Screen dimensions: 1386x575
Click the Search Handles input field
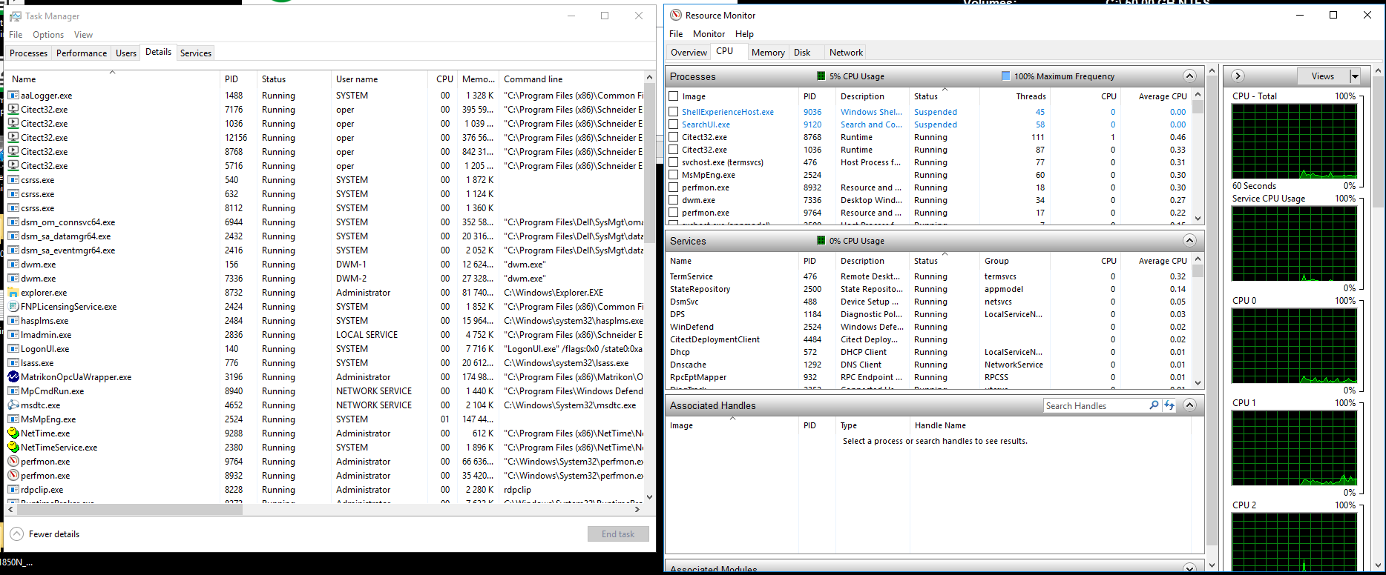point(1096,405)
